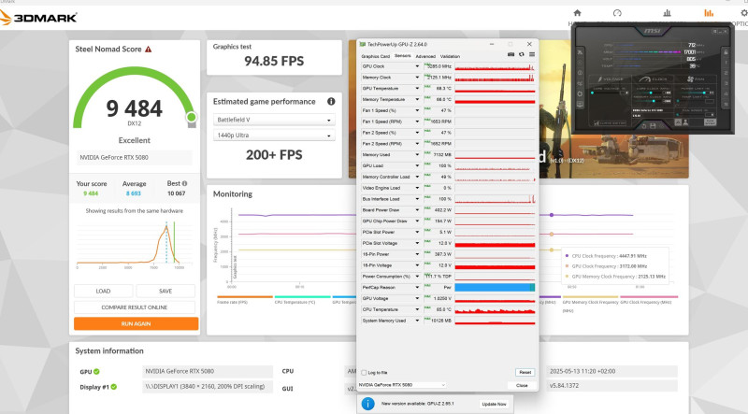This screenshot has height=414, width=748.
Task: Open Battlefield V game dropdown
Action: (x=274, y=120)
